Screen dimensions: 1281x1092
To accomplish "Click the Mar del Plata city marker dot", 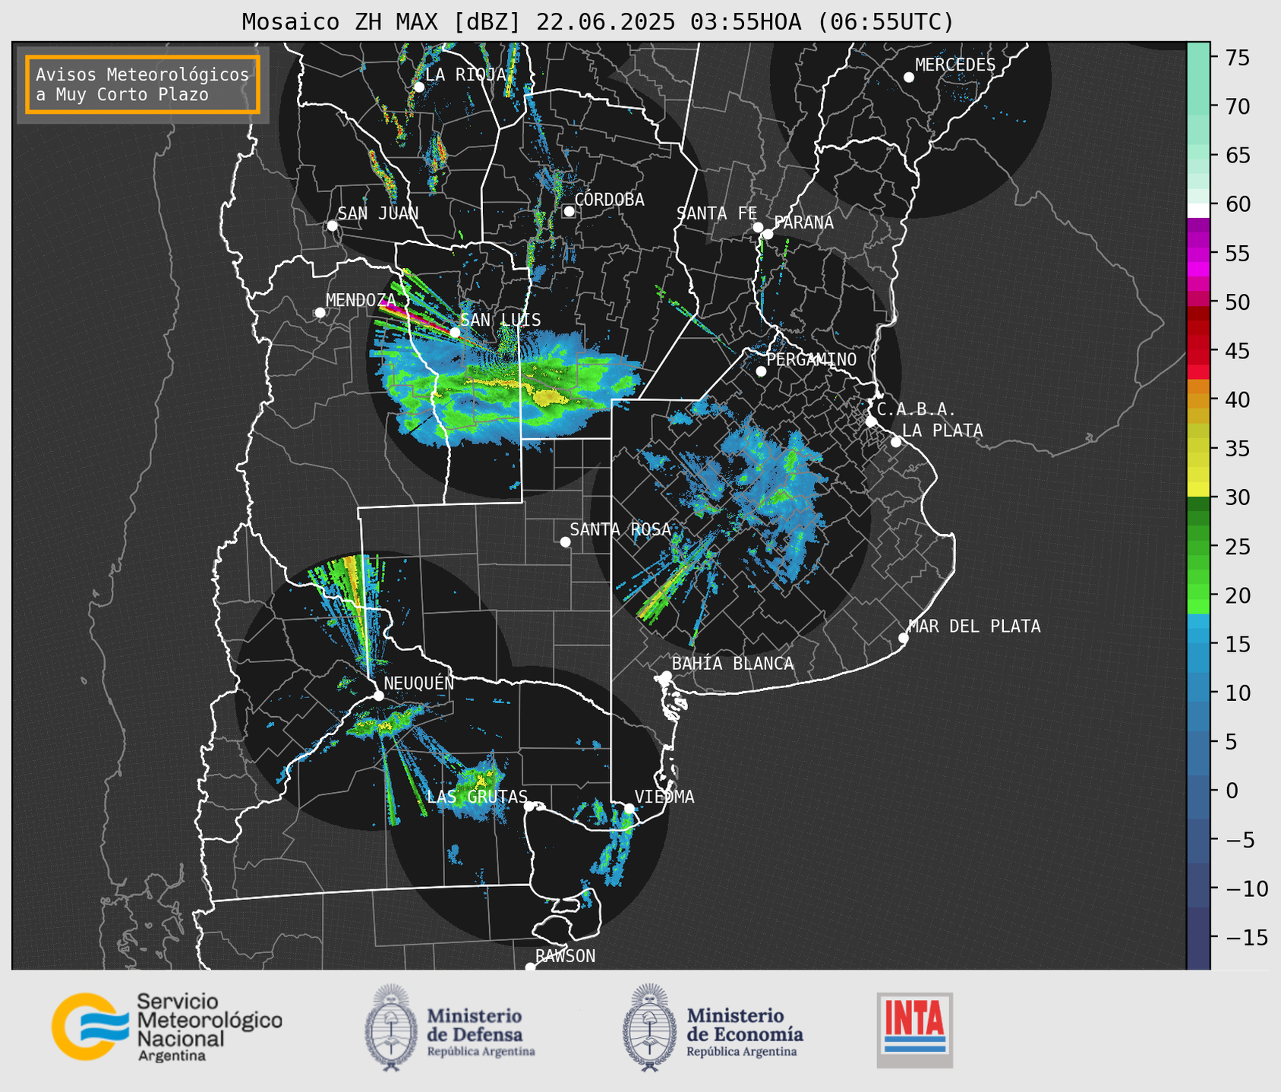I will (903, 638).
